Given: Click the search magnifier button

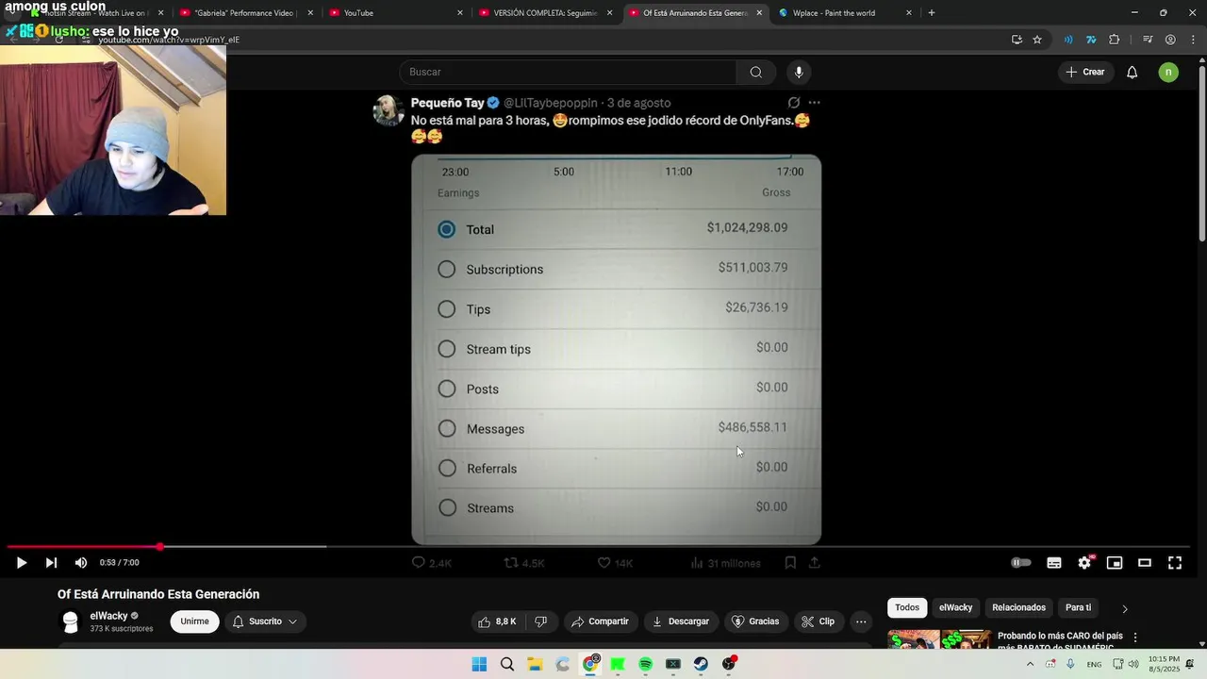Looking at the screenshot, I should [x=755, y=72].
